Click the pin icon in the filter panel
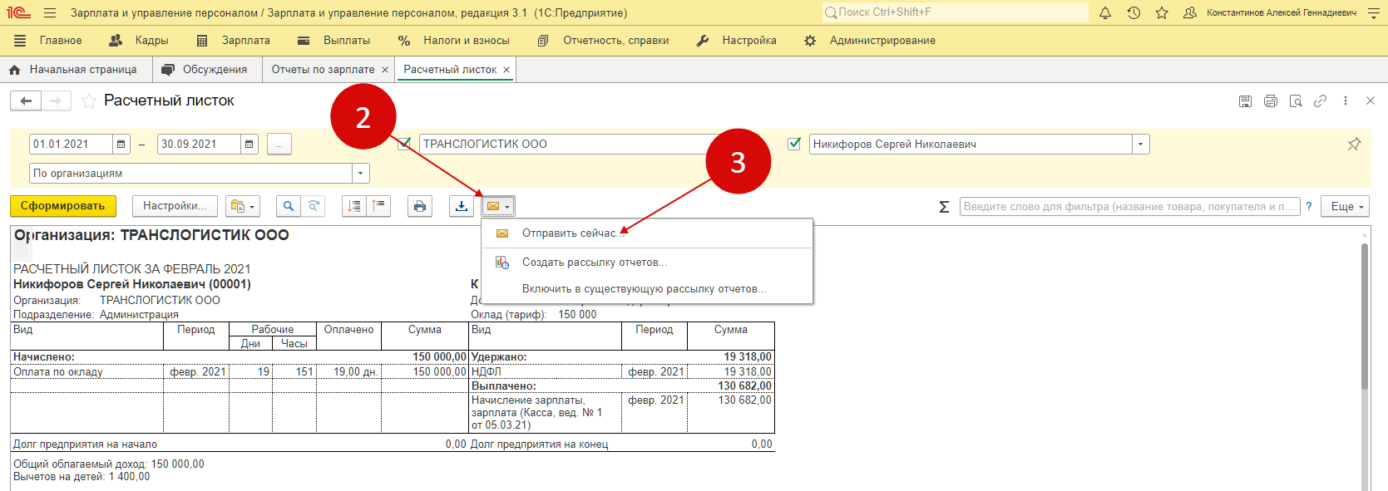This screenshot has height=491, width=1388. [x=1354, y=145]
